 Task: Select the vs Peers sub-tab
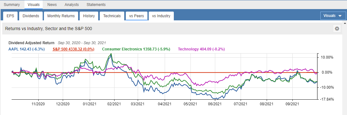click(x=136, y=16)
